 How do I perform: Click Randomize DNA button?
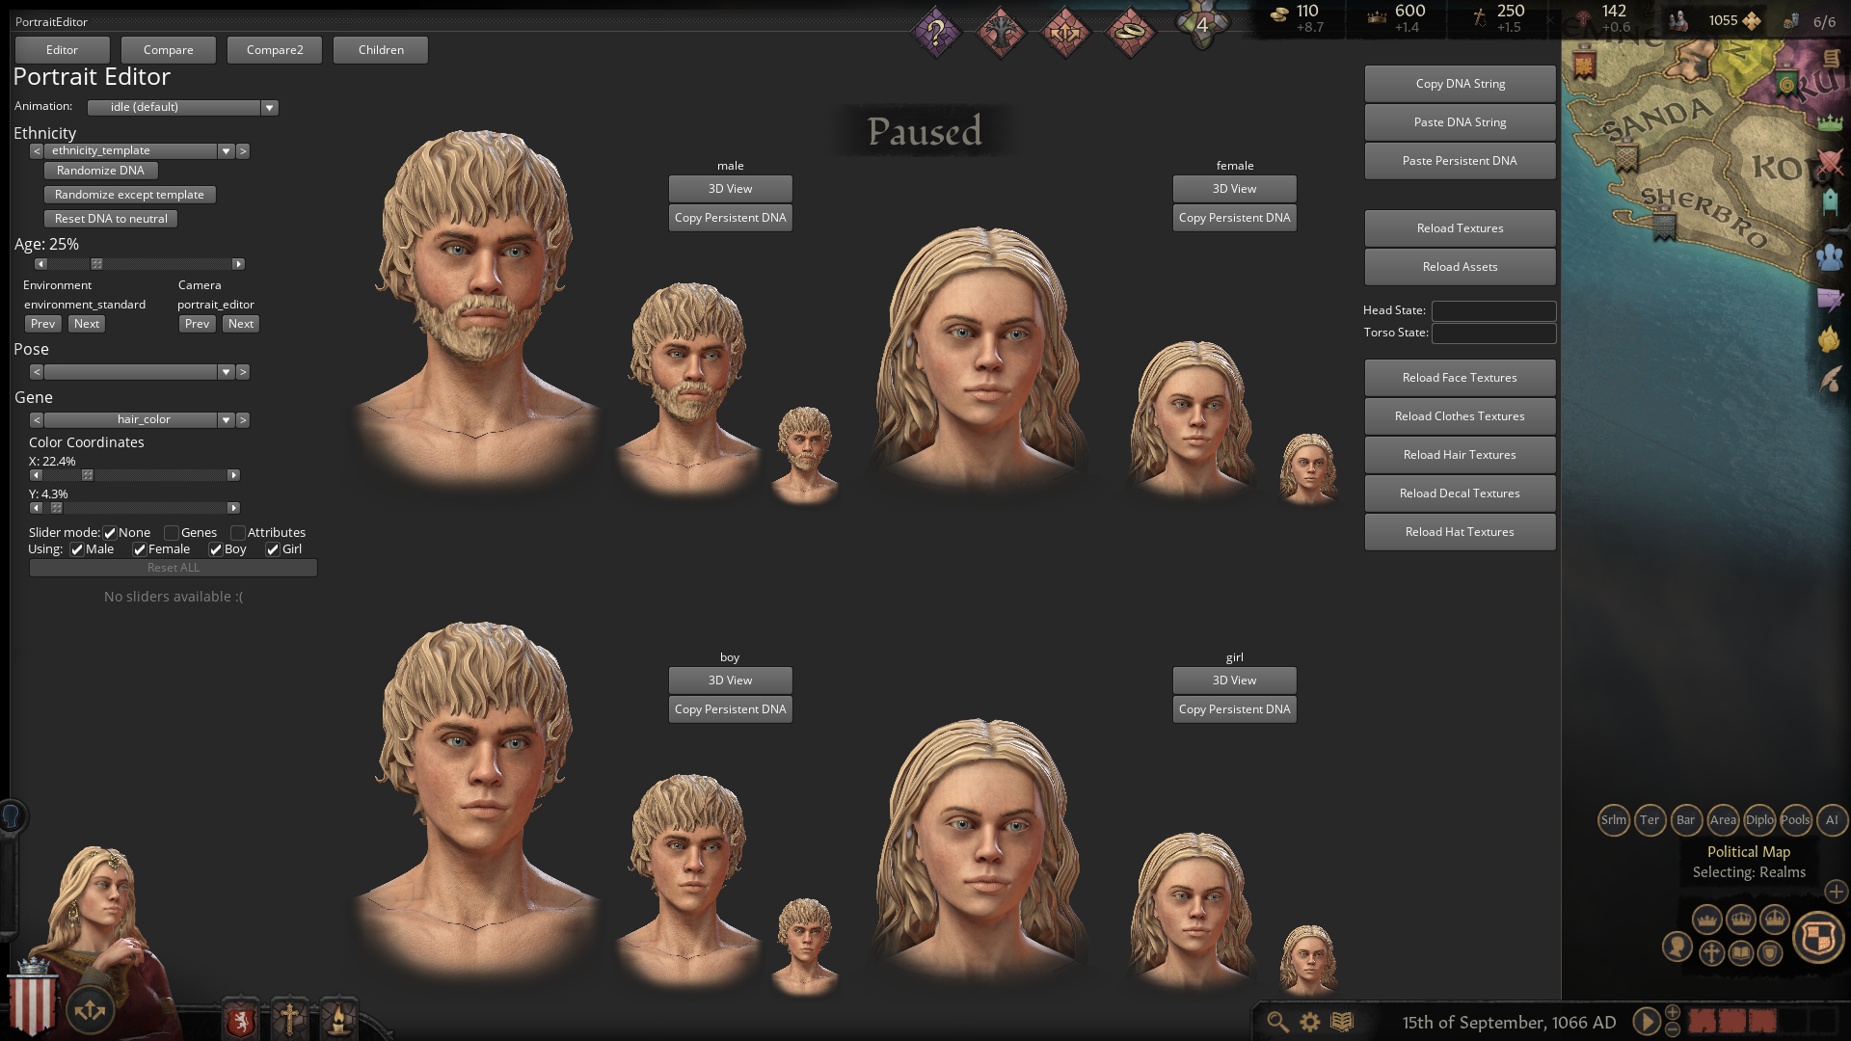tap(100, 171)
